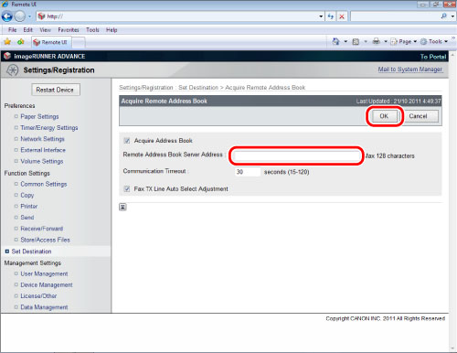The width and height of the screenshot is (457, 353).
Task: Click Remote Address Book Server Address field
Action: [297, 155]
